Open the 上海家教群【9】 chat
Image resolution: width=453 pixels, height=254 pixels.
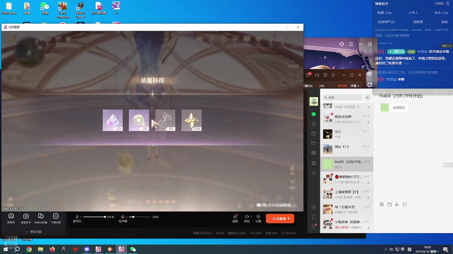pyautogui.click(x=347, y=194)
